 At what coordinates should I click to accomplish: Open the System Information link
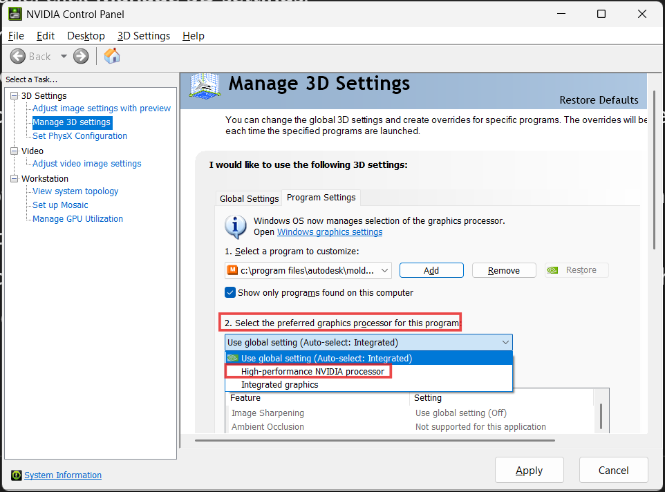(x=63, y=475)
